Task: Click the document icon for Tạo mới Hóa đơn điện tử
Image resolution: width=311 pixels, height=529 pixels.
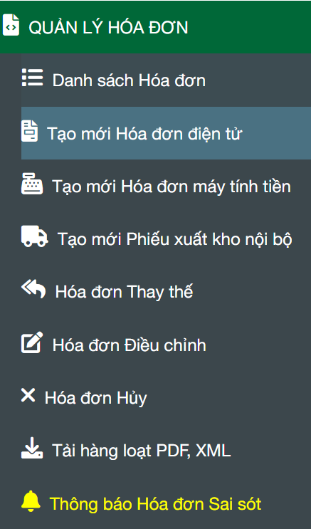Action: (x=30, y=131)
